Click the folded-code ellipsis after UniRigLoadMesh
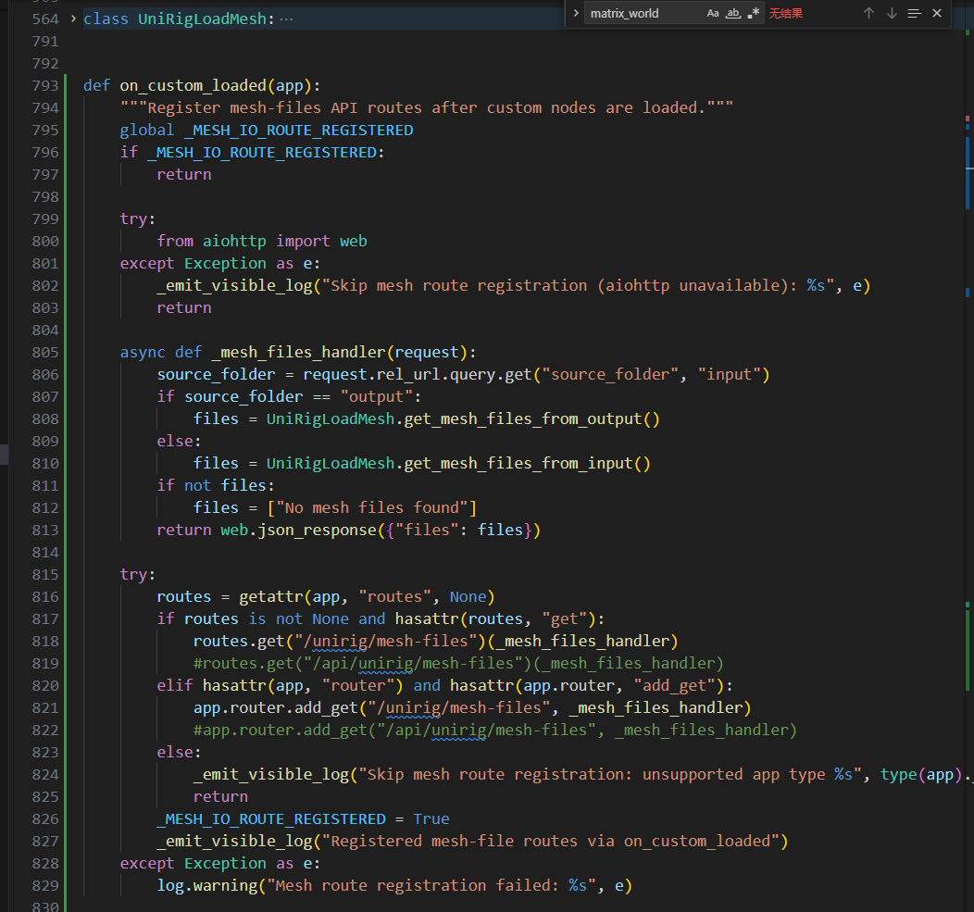Viewport: 974px width, 912px height. pyautogui.click(x=286, y=19)
